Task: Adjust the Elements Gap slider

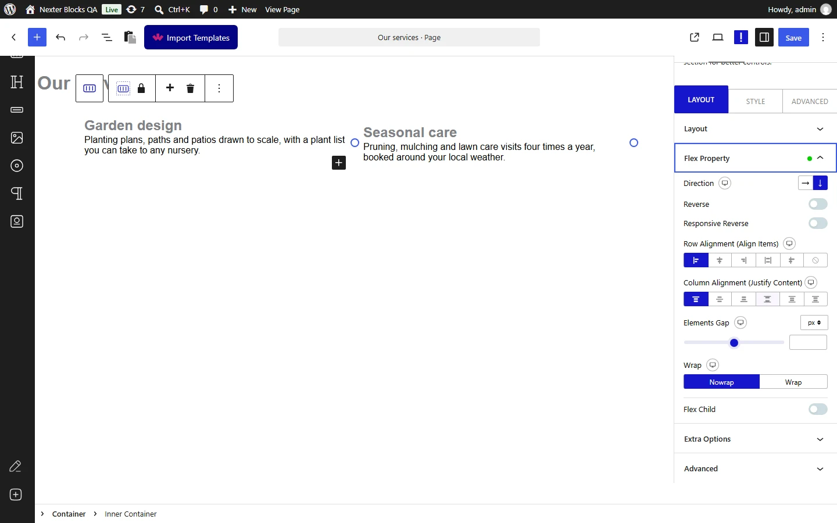Action: [734, 343]
